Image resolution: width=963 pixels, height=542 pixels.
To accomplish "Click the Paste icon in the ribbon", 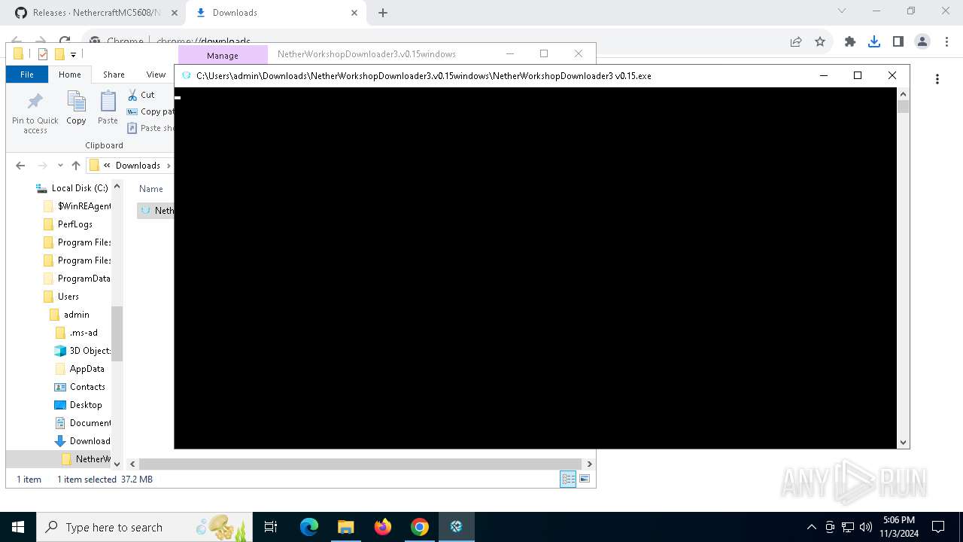I will tap(108, 108).
